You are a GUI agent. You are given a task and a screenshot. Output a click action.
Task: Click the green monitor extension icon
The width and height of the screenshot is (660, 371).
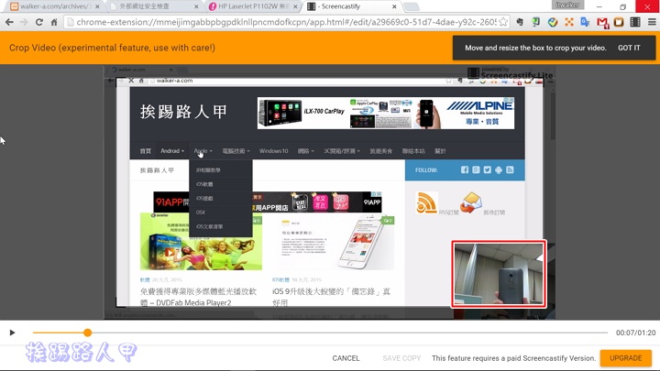pyautogui.click(x=536, y=22)
